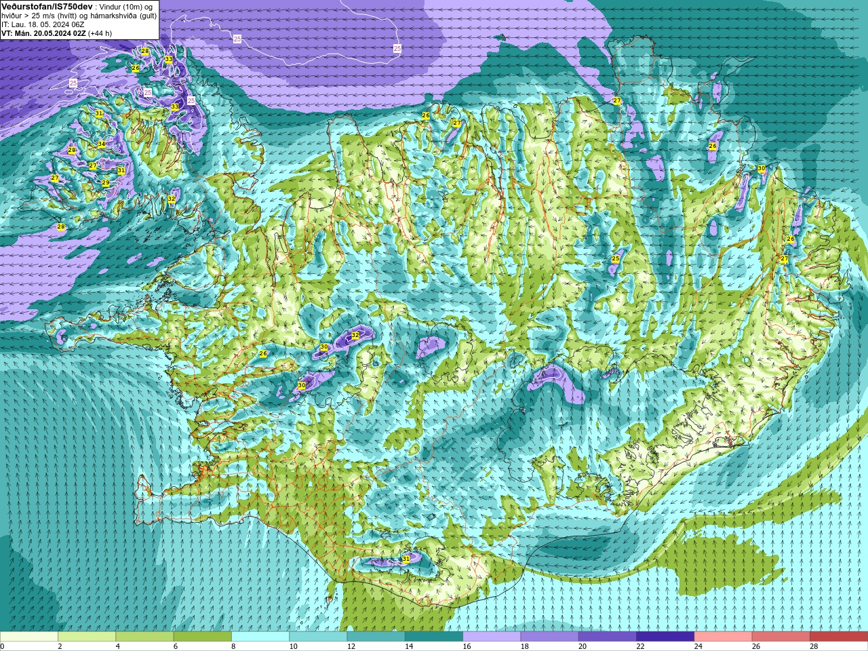
Task: Click the deep indigo 22–24 m/s legend swatch
Action: pyautogui.click(x=665, y=636)
